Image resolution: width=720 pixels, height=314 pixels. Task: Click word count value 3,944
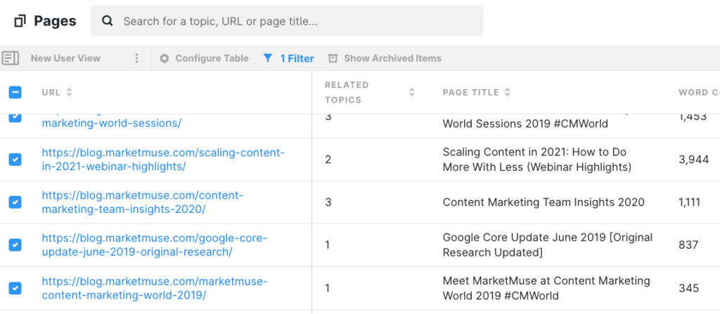pyautogui.click(x=693, y=159)
